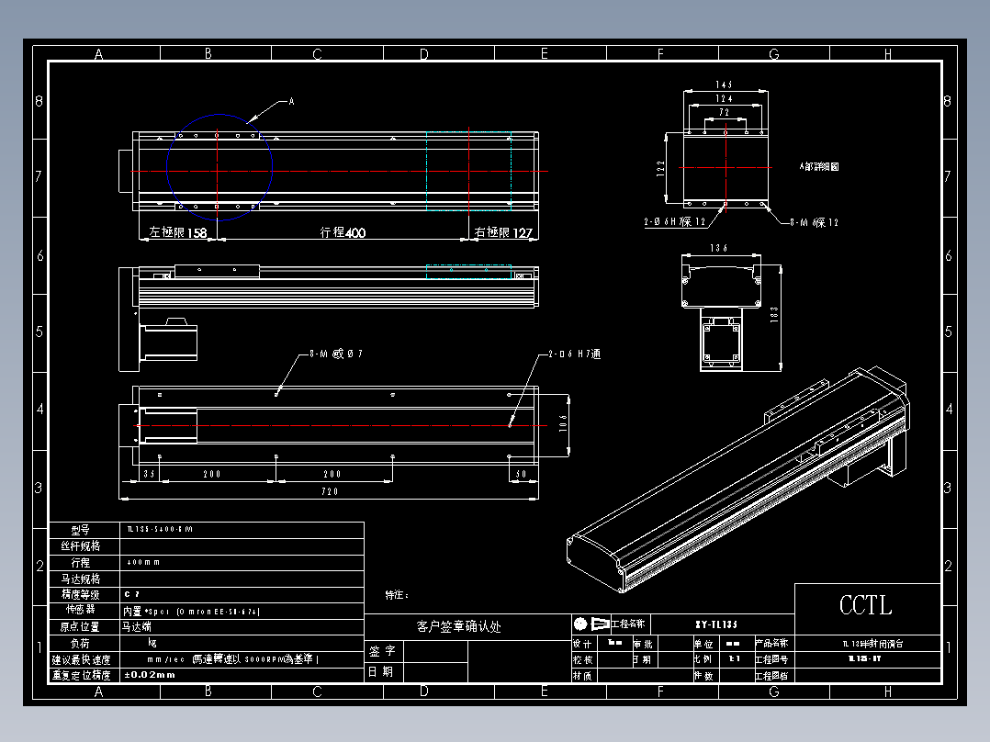The image size is (990, 742).
Task: Click the 原点位置 row label
Action: [80, 627]
